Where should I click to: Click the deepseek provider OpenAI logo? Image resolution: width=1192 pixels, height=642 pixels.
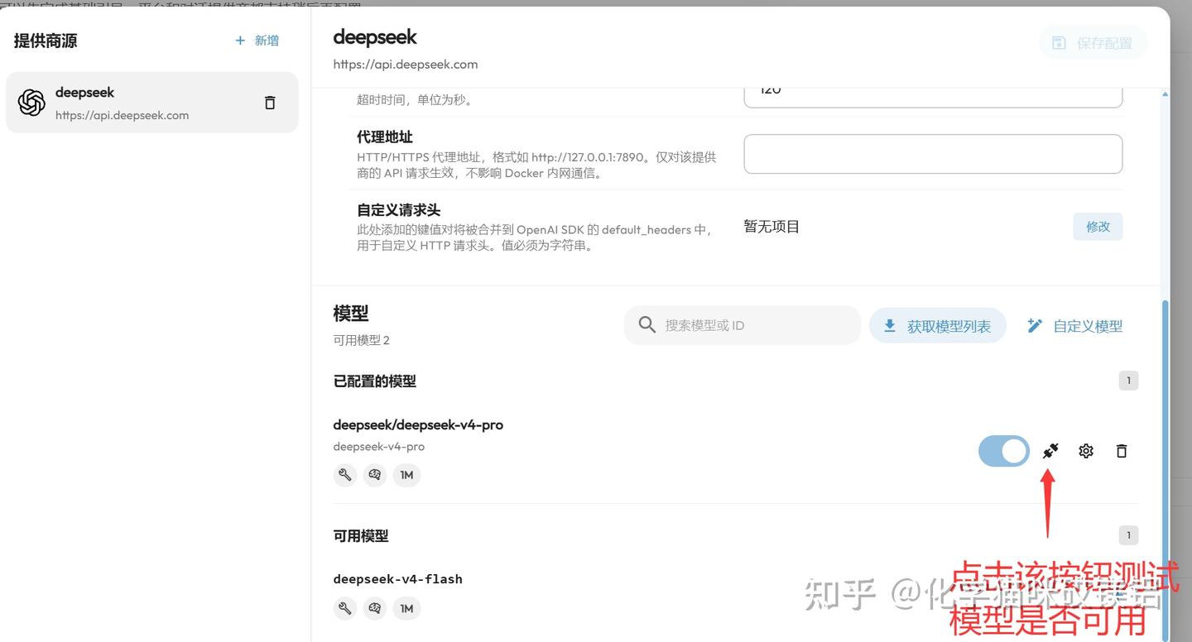[31, 103]
